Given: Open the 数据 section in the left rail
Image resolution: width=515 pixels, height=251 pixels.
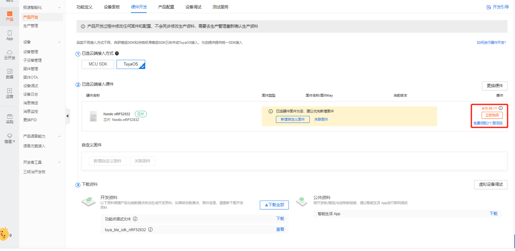Looking at the screenshot, I should point(9,74).
